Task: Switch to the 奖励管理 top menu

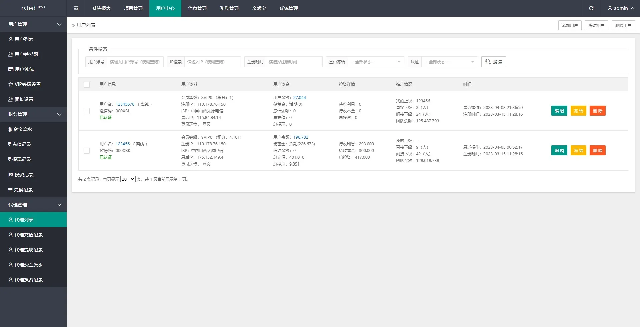Action: 229,8
